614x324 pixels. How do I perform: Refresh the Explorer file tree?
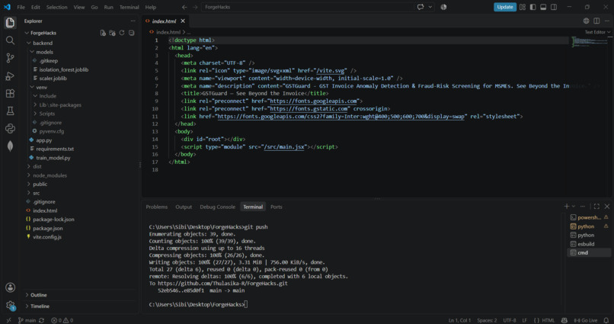(x=122, y=33)
